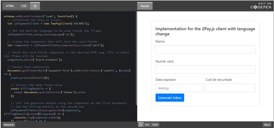Click the 'Data expirare' label
This screenshot has height=128, width=274.
[x=165, y=79]
